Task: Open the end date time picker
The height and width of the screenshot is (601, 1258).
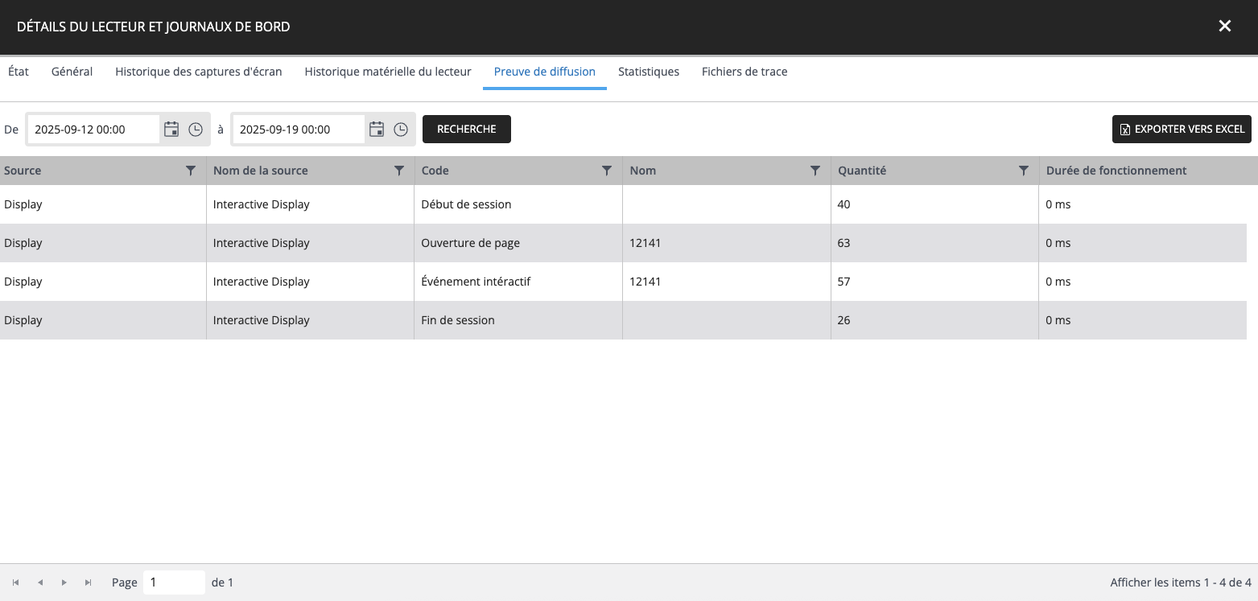Action: tap(401, 130)
